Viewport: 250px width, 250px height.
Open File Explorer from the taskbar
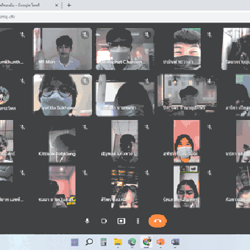118,242
